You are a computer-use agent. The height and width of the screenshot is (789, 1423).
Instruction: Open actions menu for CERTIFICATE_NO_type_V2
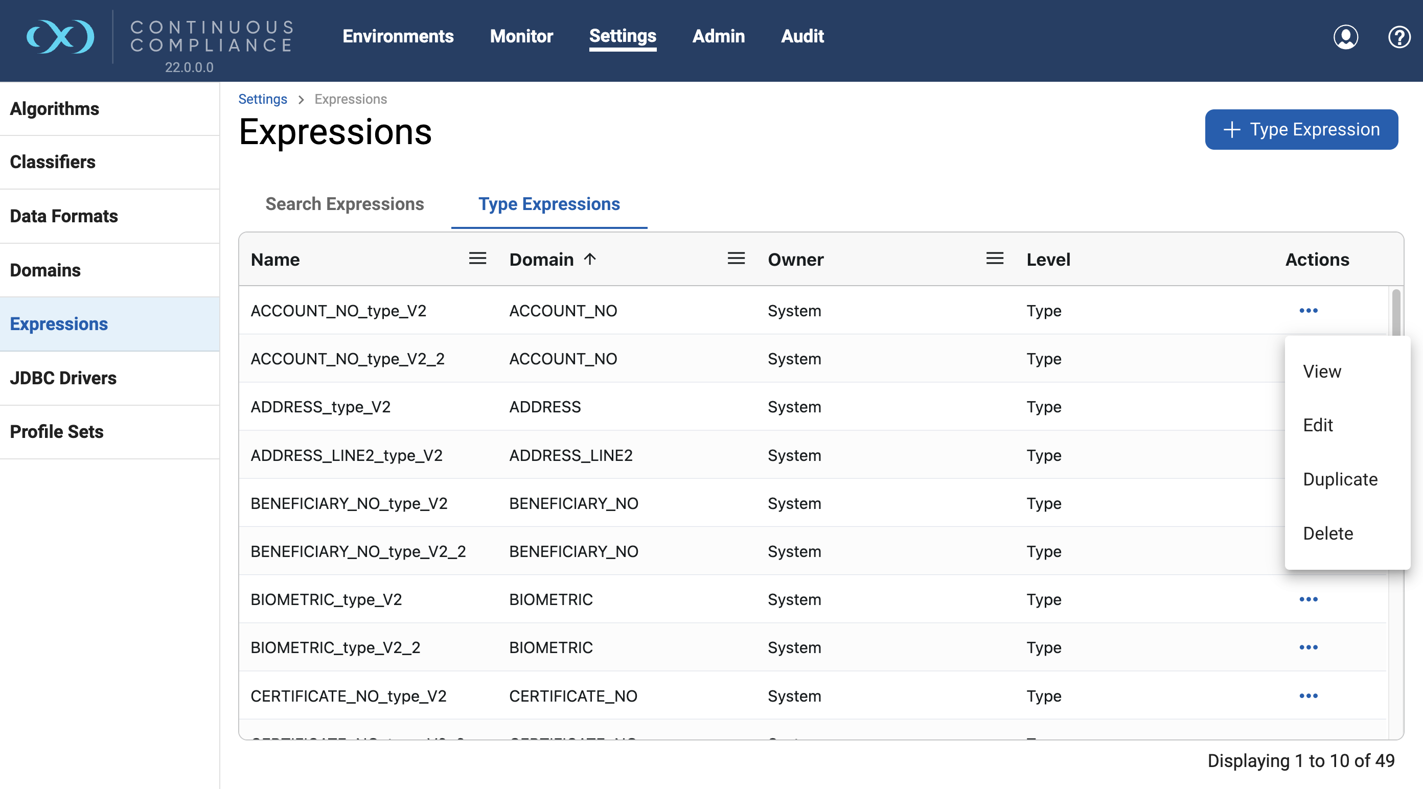pyautogui.click(x=1308, y=695)
